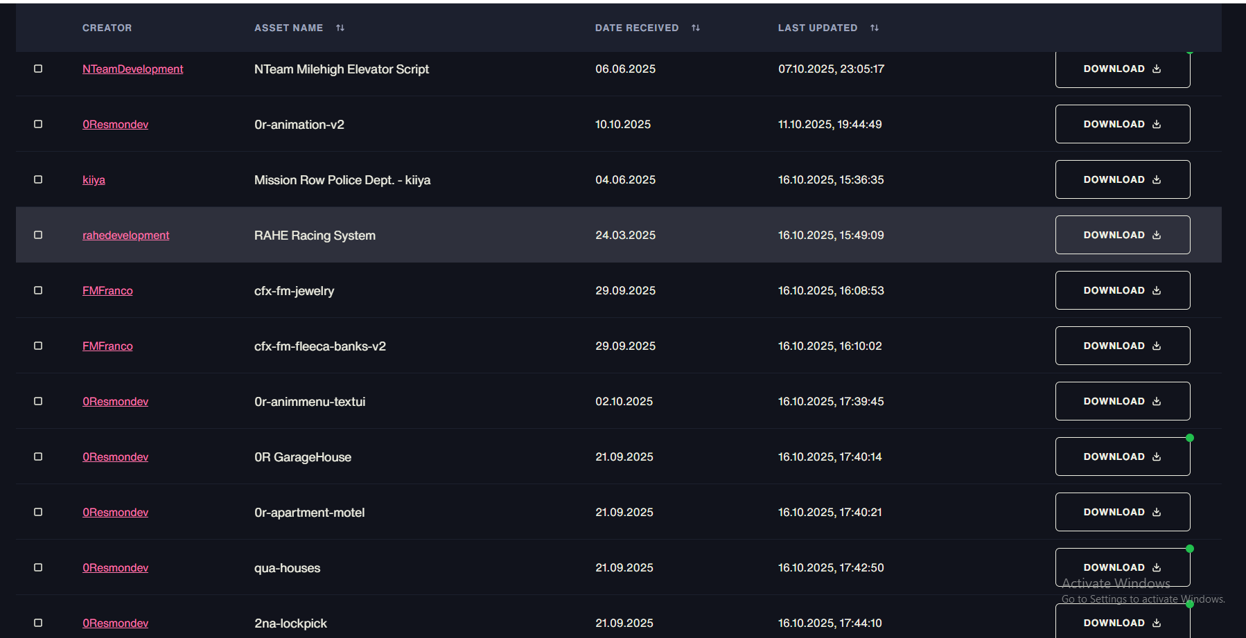Click update time 16.10.2025, 16:08:53
The image size is (1246, 638).
(831, 290)
